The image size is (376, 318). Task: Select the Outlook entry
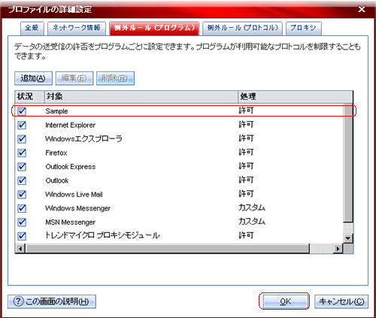pyautogui.click(x=57, y=180)
